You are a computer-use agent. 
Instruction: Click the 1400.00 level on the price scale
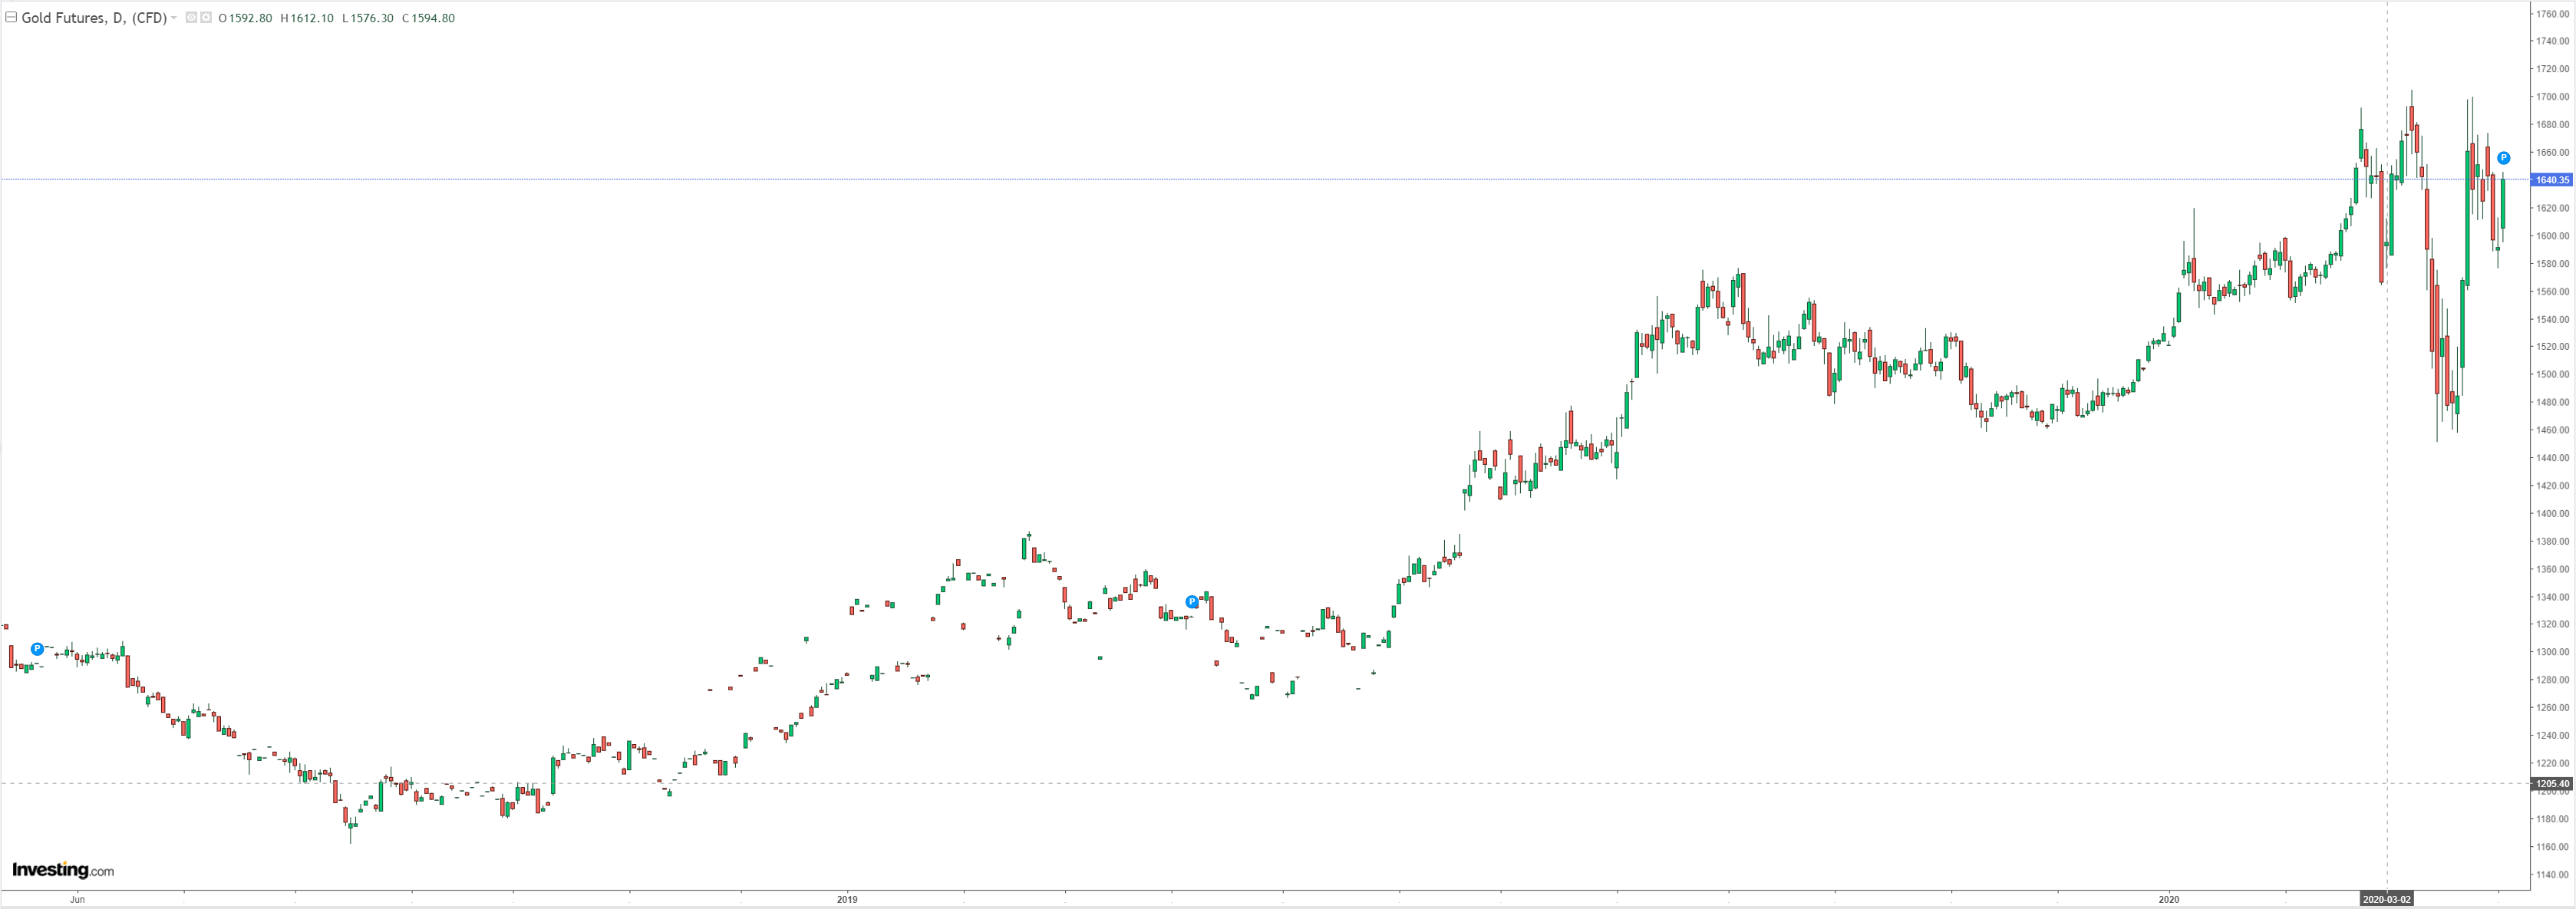2552,513
